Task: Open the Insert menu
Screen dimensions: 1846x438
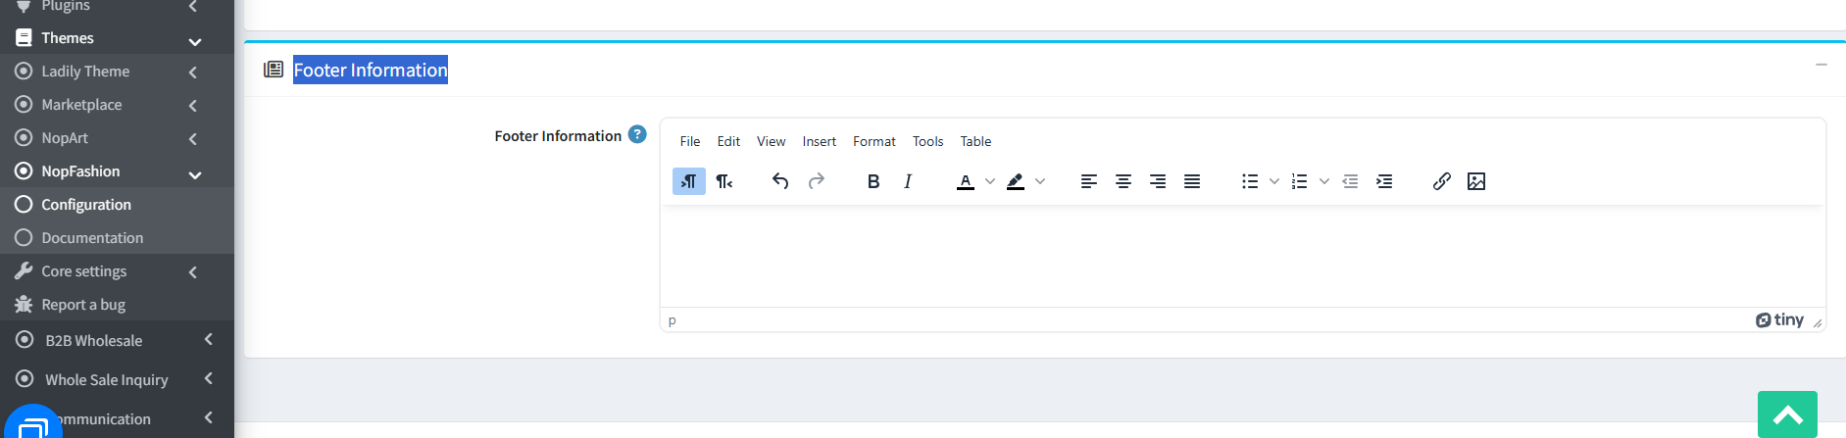Action: 820,141
